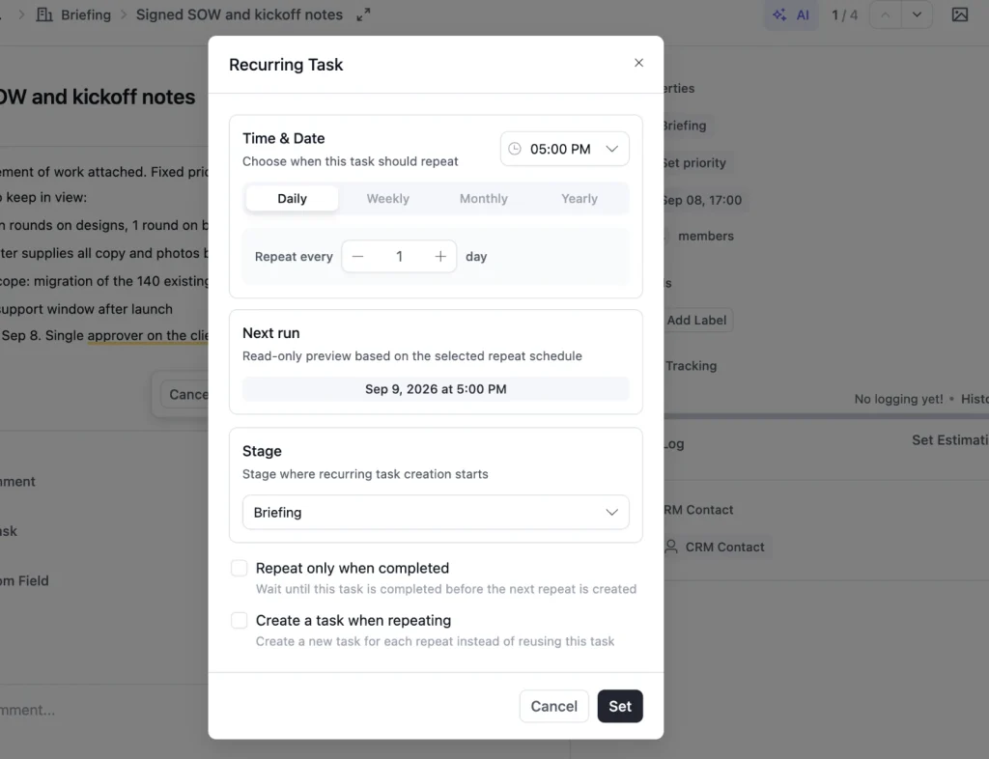Viewport: 989px width, 759px height.
Task: Click the clock icon in time picker
Action: pos(515,149)
